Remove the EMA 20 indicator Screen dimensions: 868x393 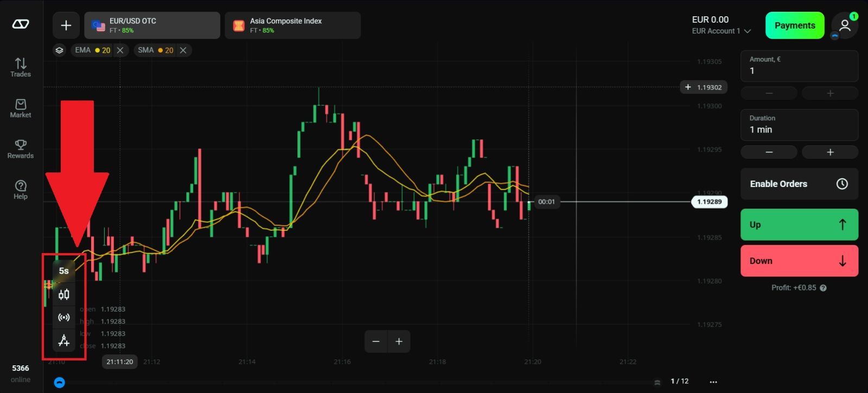point(120,50)
